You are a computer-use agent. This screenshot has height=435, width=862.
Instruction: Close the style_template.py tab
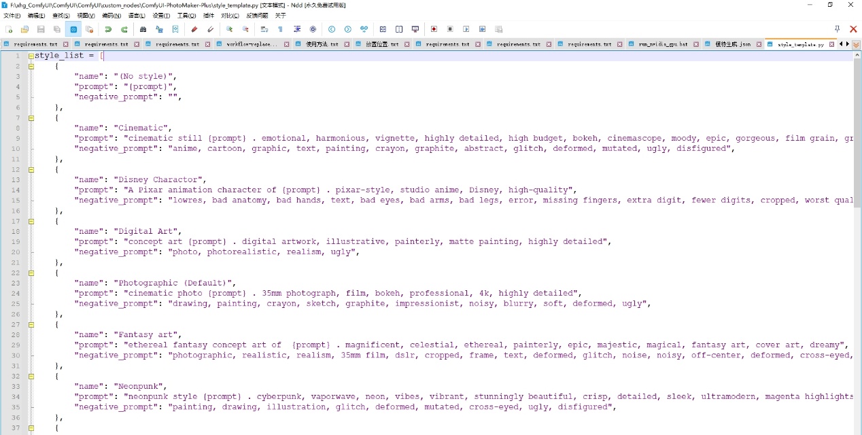[831, 44]
